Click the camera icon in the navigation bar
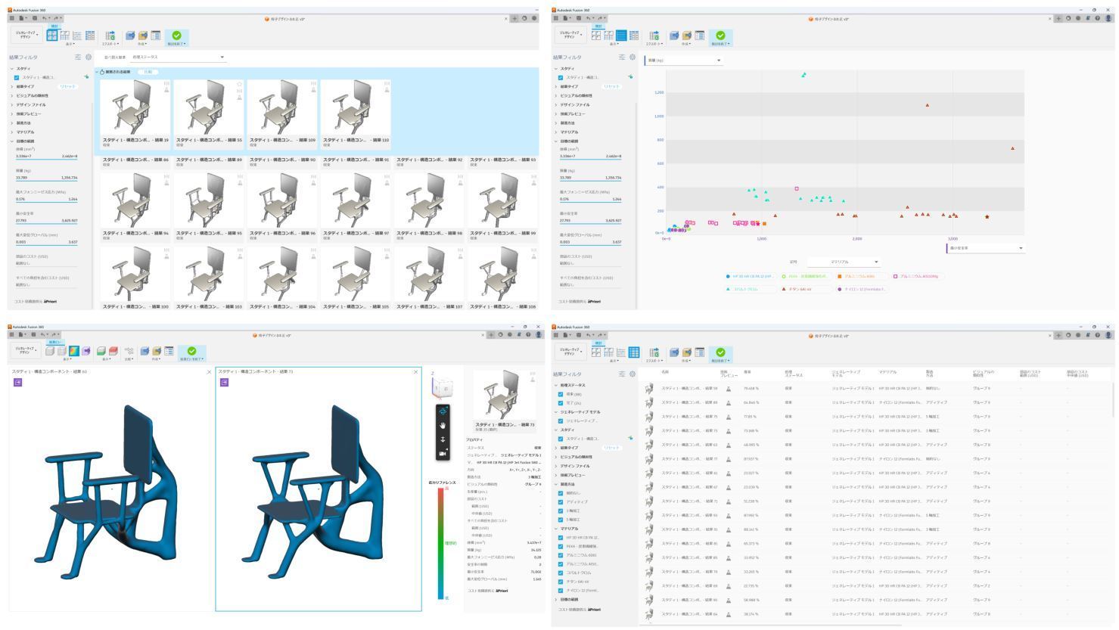The width and height of the screenshot is (1119, 630). [x=443, y=453]
